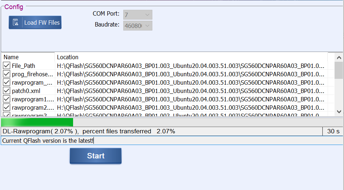Toggle the patch0.xml checkbox
This screenshot has height=190, width=344.
click(7, 91)
